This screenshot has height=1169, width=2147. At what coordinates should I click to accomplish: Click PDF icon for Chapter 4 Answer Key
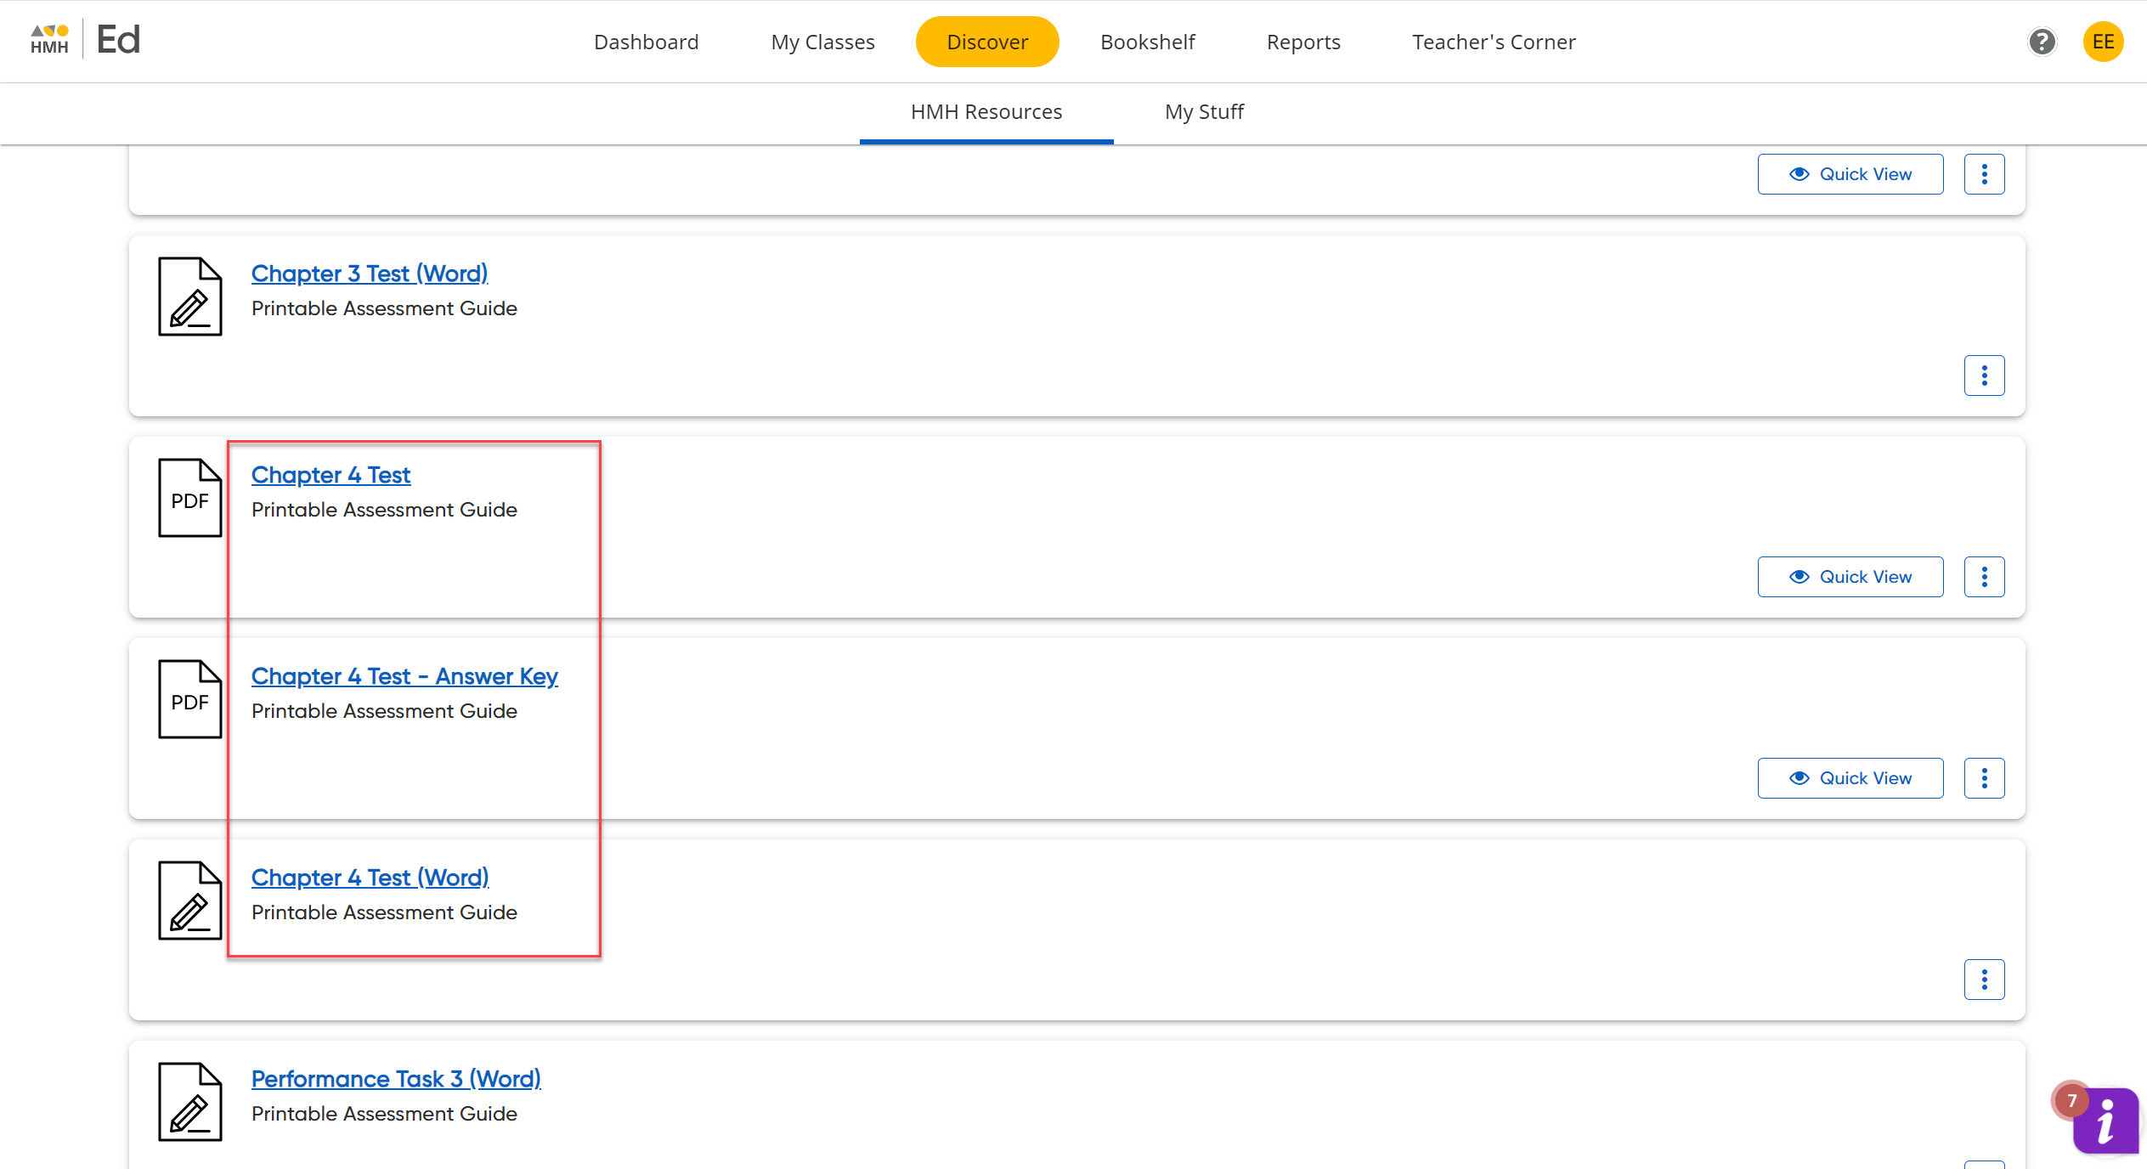pyautogui.click(x=189, y=699)
